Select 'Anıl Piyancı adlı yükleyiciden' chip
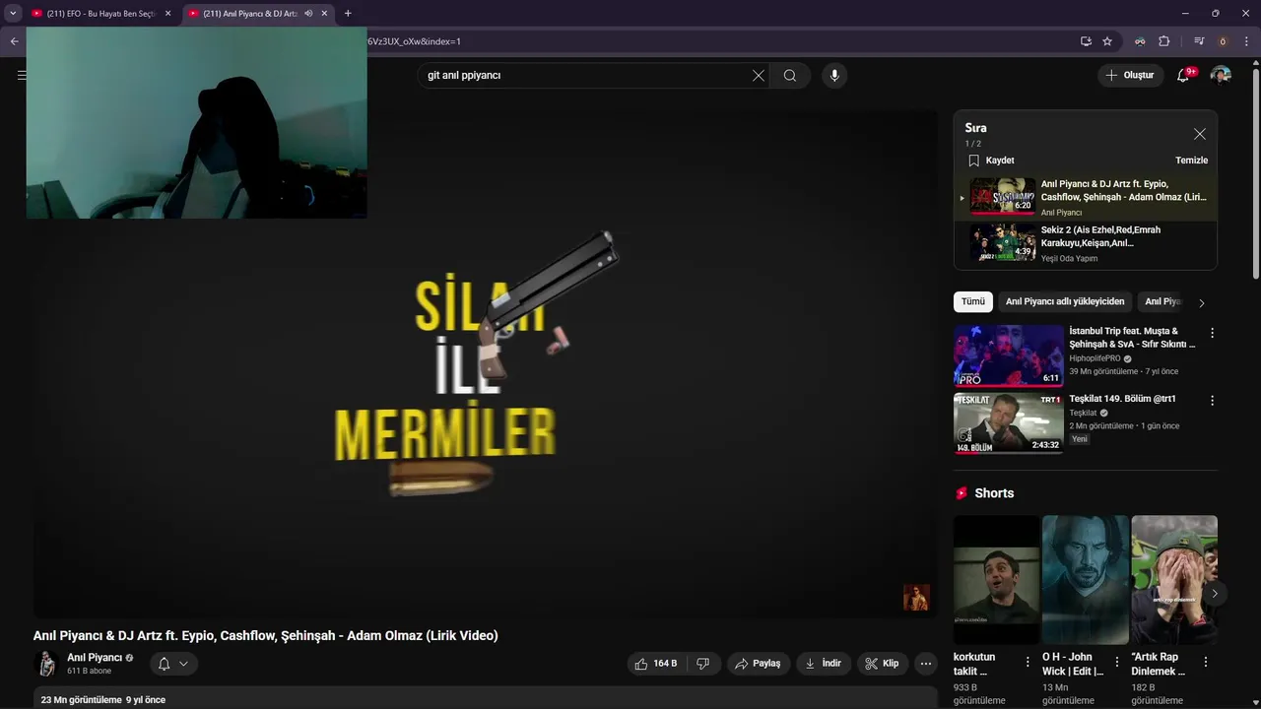This screenshot has width=1261, height=709. [x=1065, y=302]
